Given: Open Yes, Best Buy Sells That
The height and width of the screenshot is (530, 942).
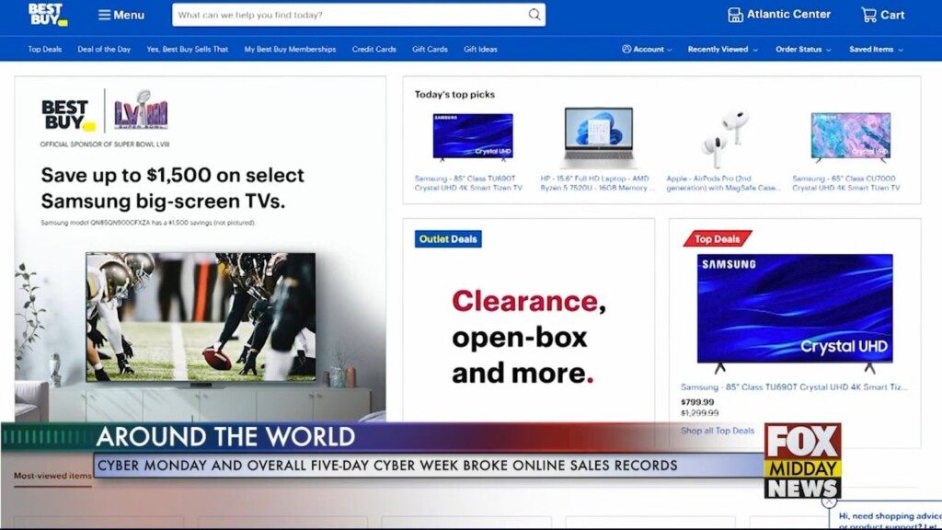Looking at the screenshot, I should 188,50.
